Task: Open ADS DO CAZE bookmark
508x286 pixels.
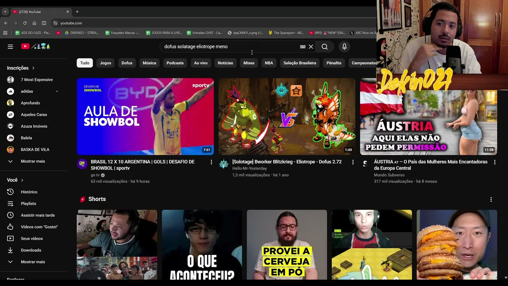Action: (x=33, y=33)
